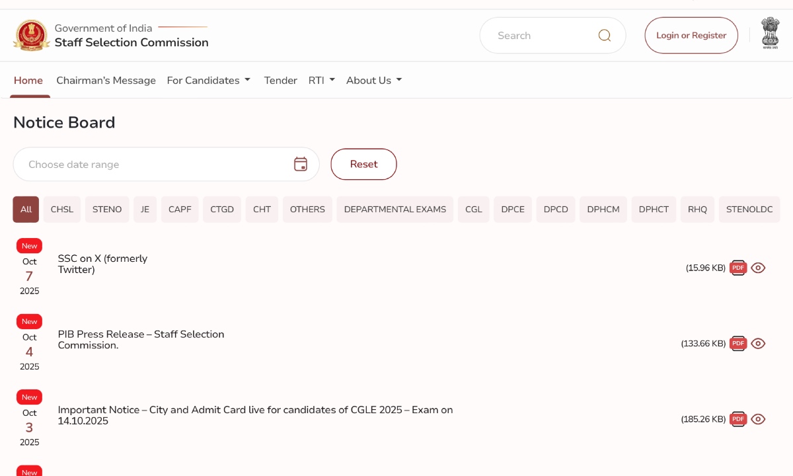Click the Login or Register button
This screenshot has height=476, width=793.
pyautogui.click(x=691, y=36)
